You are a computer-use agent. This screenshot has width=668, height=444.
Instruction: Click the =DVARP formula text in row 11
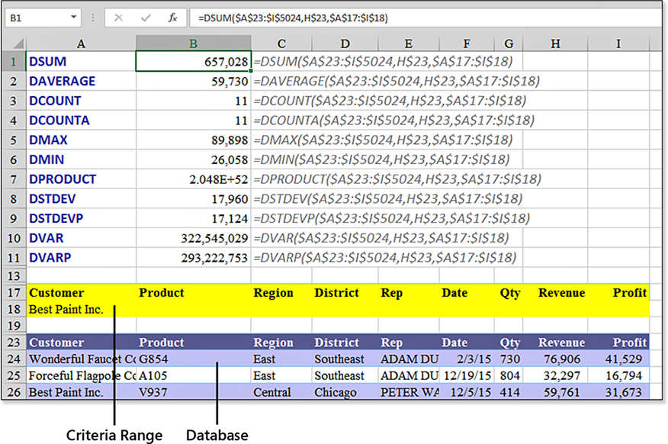coord(385,257)
